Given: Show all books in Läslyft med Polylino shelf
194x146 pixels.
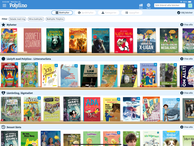Looking at the screenshot, I should (x=187, y=59).
